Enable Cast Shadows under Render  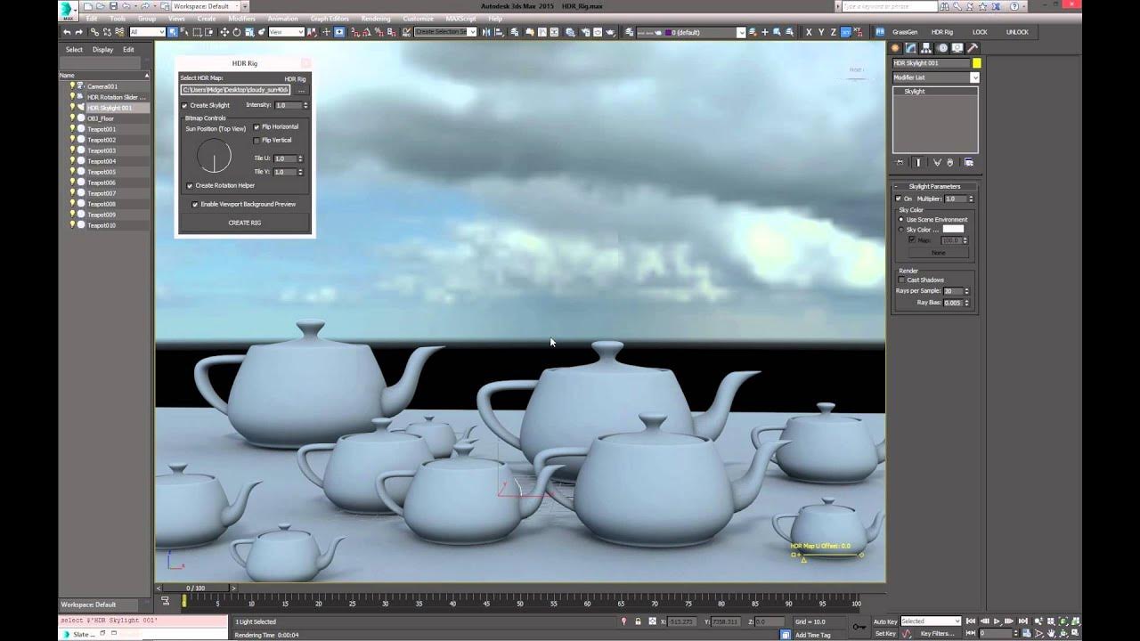[900, 279]
